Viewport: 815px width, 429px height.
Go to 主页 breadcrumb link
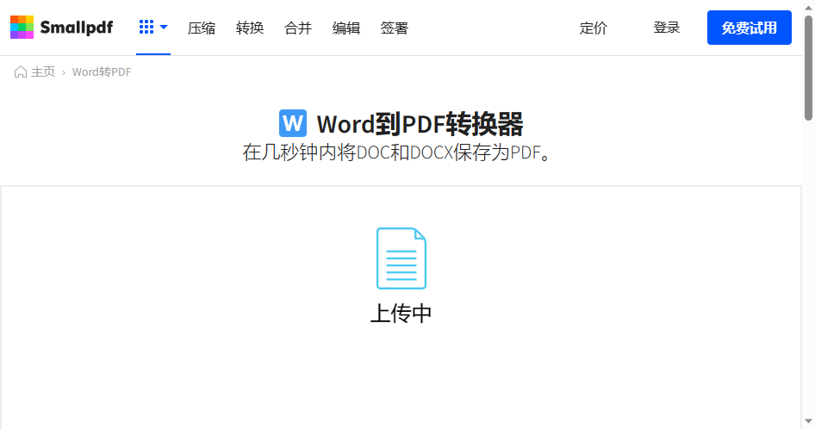(x=42, y=71)
